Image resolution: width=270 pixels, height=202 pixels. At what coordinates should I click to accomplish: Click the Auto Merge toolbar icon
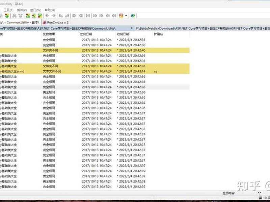click(x=88, y=15)
